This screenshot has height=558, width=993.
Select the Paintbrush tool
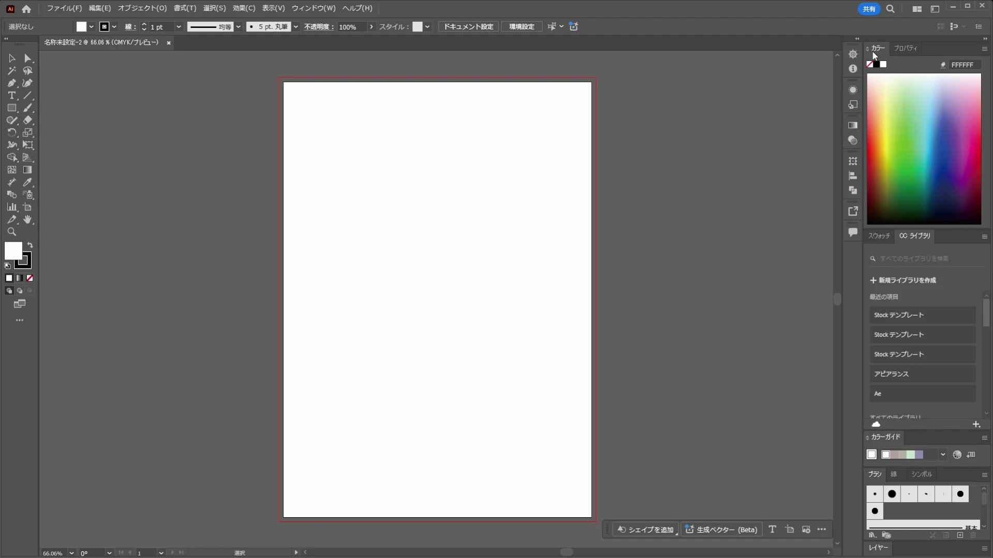pyautogui.click(x=28, y=108)
